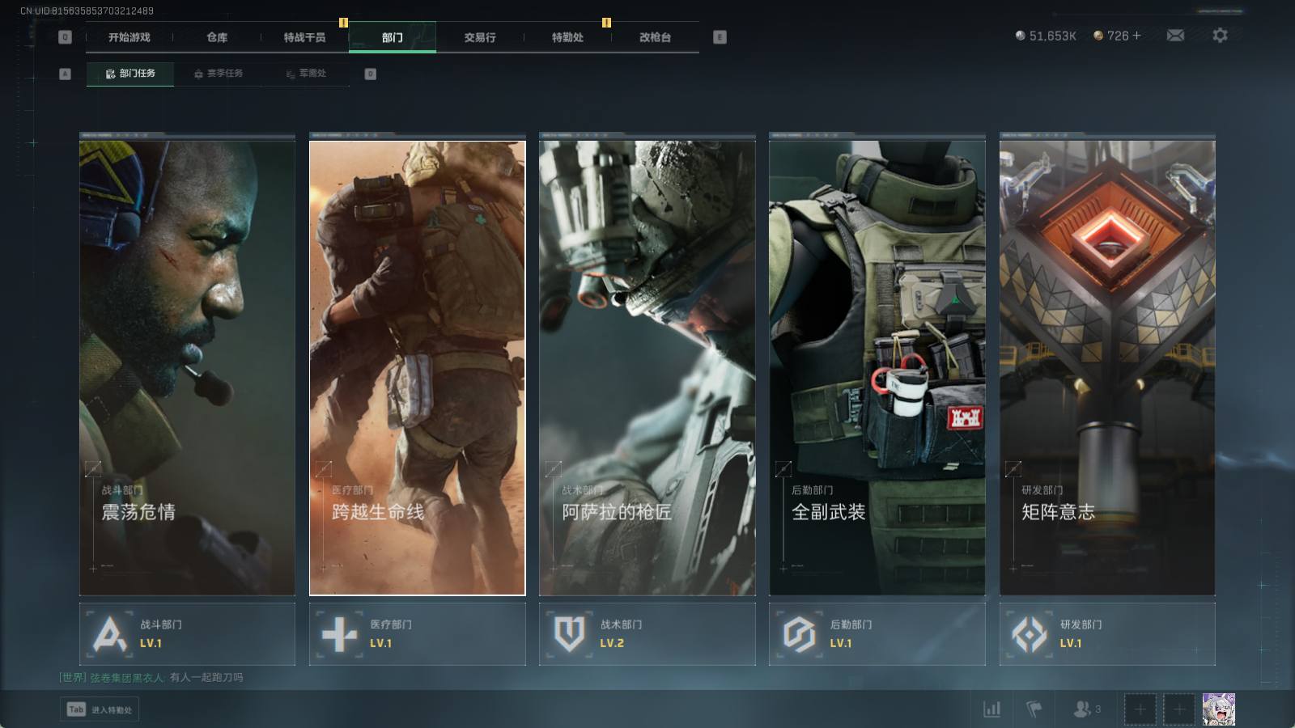Click the LV.2 level label

[x=612, y=644]
